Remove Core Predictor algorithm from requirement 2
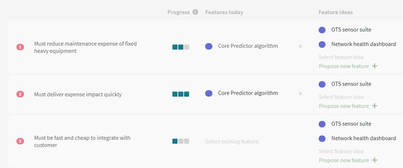This screenshot has width=403, height=168. pos(300,93)
